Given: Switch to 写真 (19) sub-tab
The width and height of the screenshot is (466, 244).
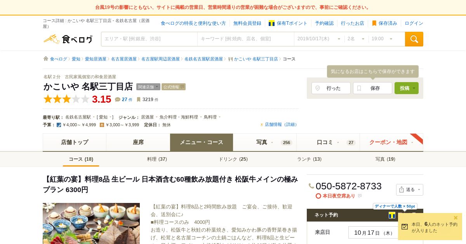Looking at the screenshot, I should tap(385, 159).
